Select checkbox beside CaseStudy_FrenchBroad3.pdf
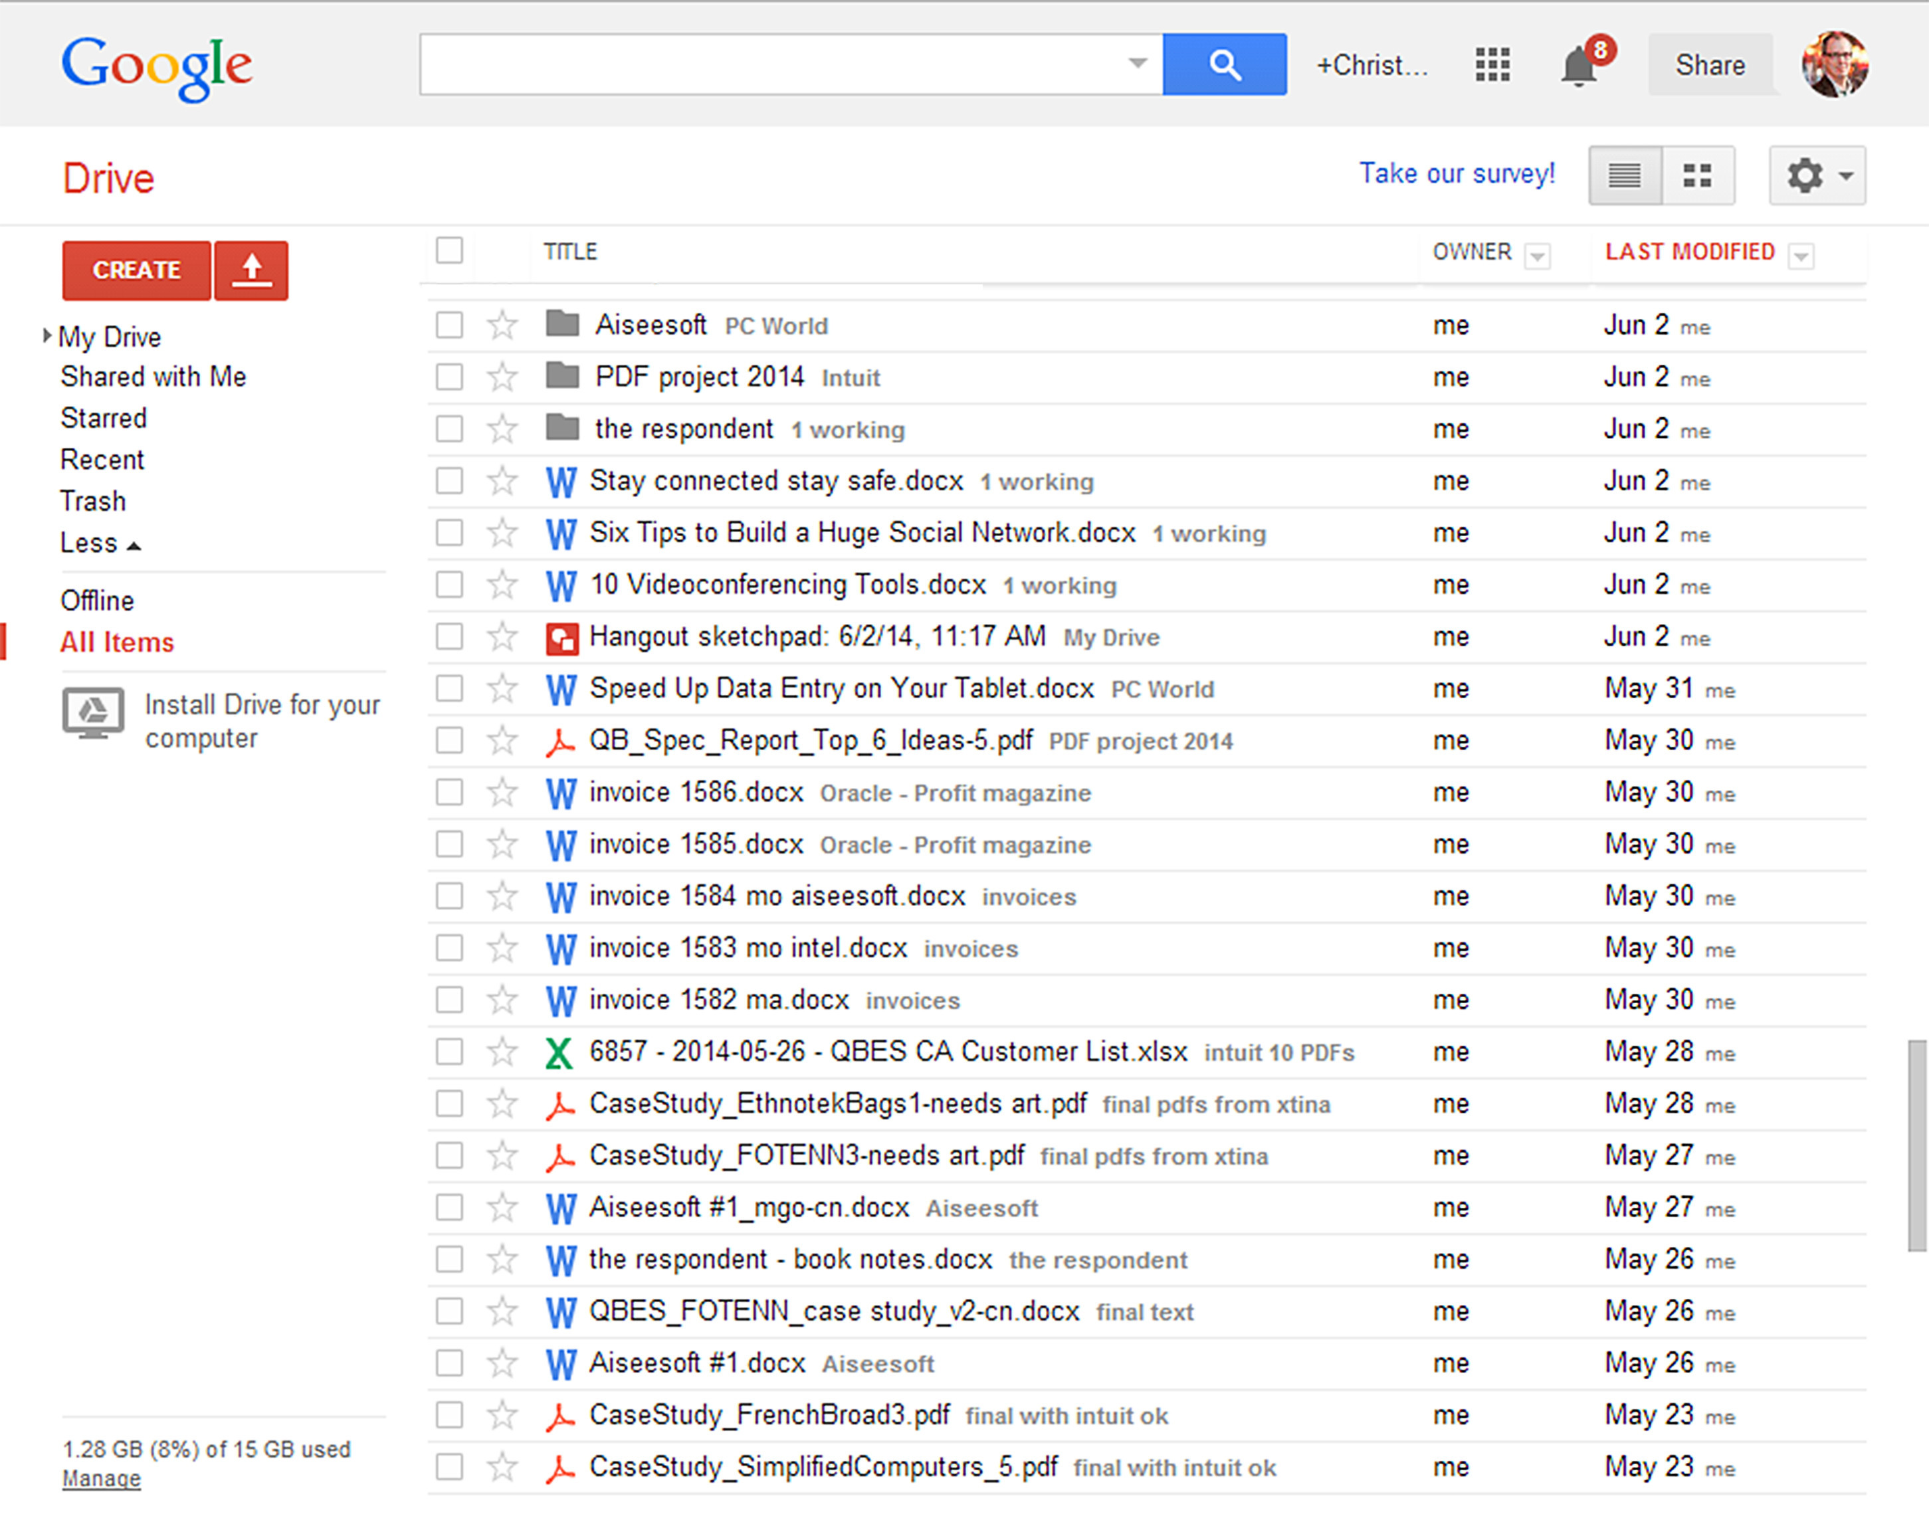The height and width of the screenshot is (1530, 1929). (449, 1414)
